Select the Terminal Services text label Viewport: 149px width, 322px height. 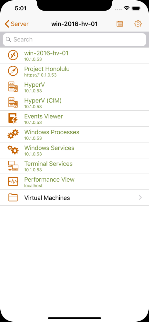coord(48,164)
